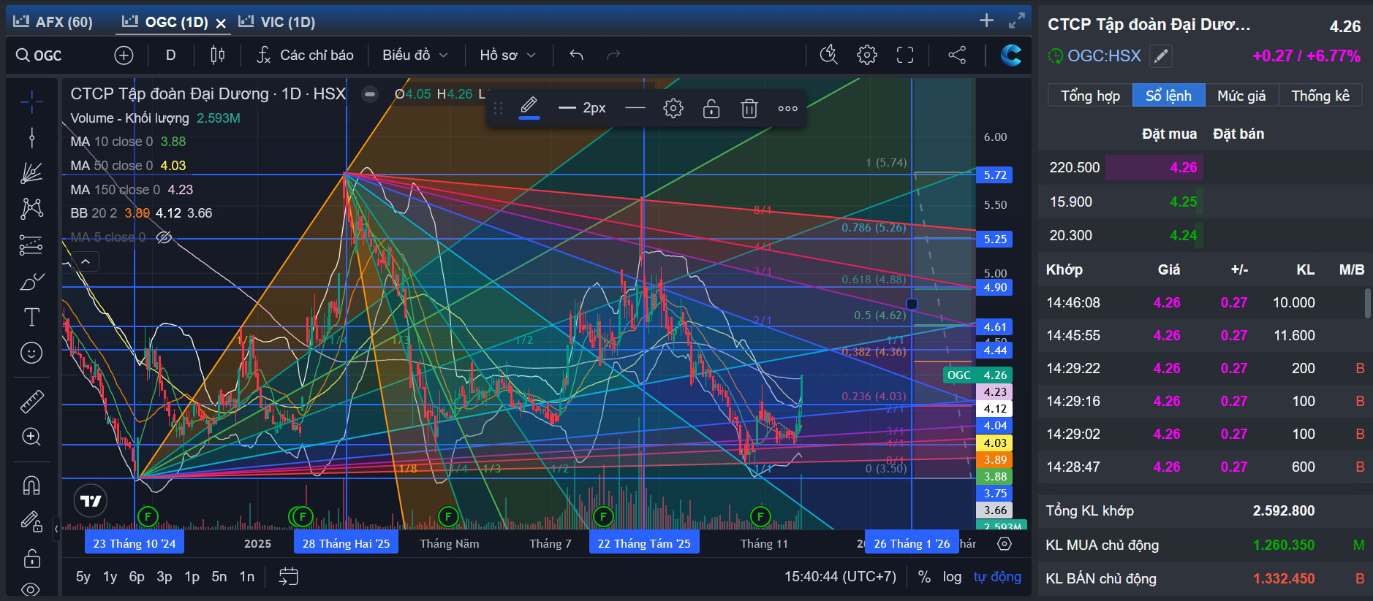Open the Gann and Fibonacci fan tools

coord(31,173)
